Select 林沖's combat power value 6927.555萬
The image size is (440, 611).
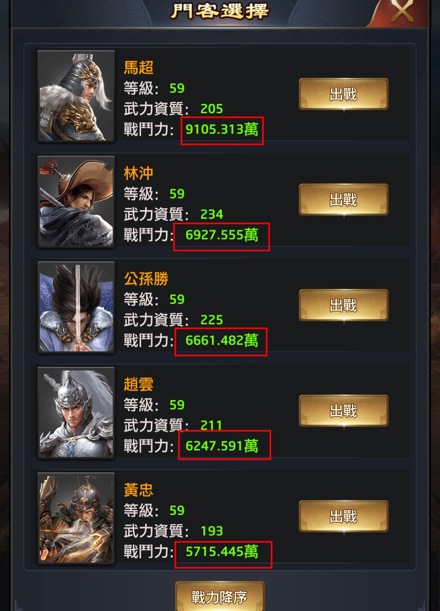tap(222, 235)
